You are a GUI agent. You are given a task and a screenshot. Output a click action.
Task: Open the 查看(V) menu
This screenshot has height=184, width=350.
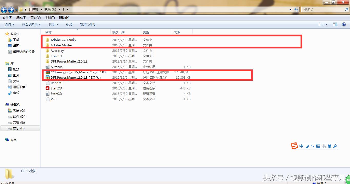coord(35,17)
